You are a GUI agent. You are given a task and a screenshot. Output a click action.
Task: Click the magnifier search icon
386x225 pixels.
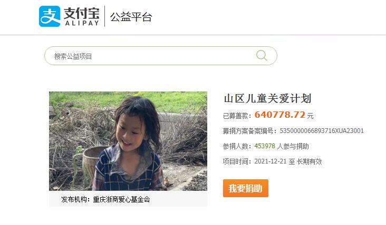(x=262, y=55)
